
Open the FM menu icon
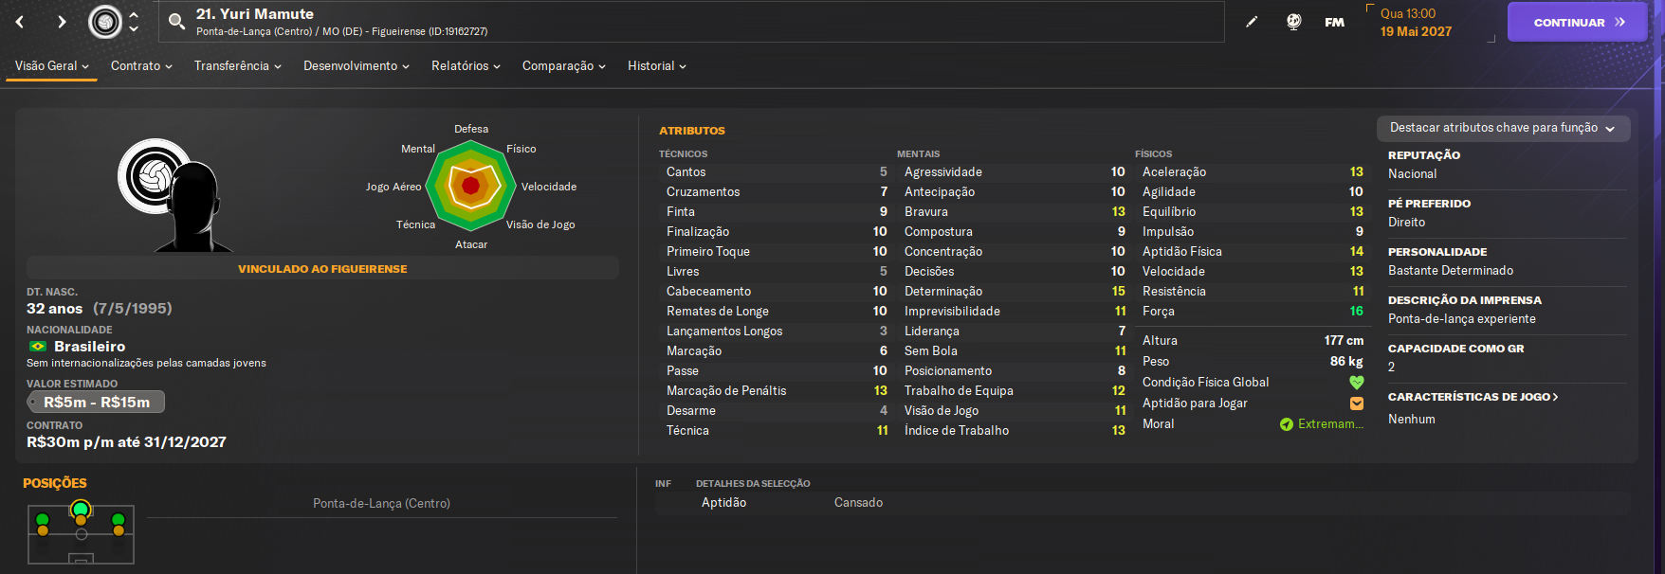point(1334,22)
